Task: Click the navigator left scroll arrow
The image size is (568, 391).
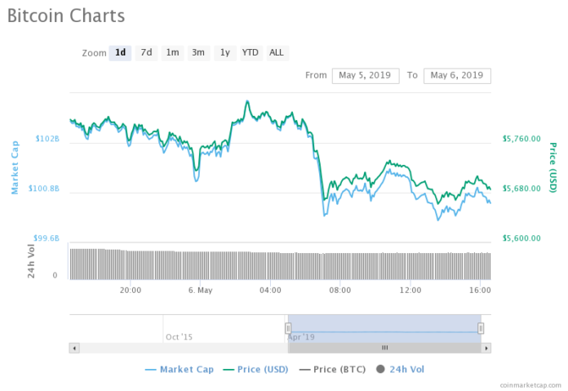Action: (x=74, y=349)
